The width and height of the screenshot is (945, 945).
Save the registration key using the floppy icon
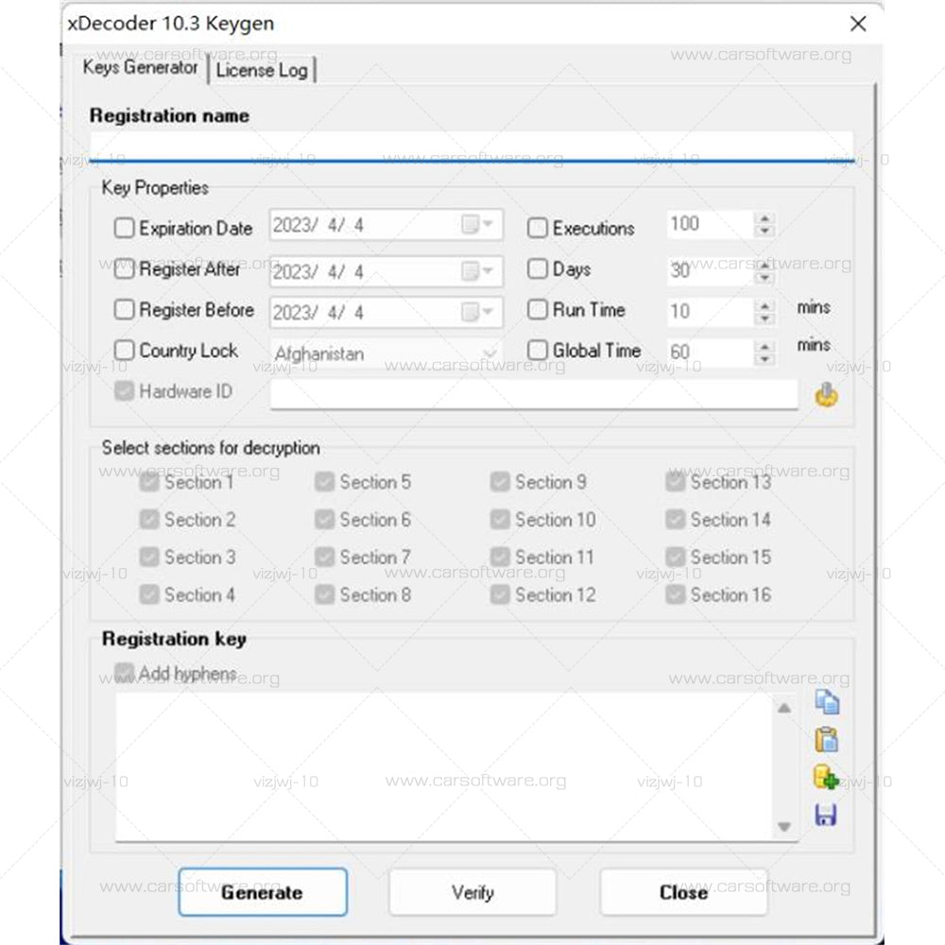click(x=826, y=815)
